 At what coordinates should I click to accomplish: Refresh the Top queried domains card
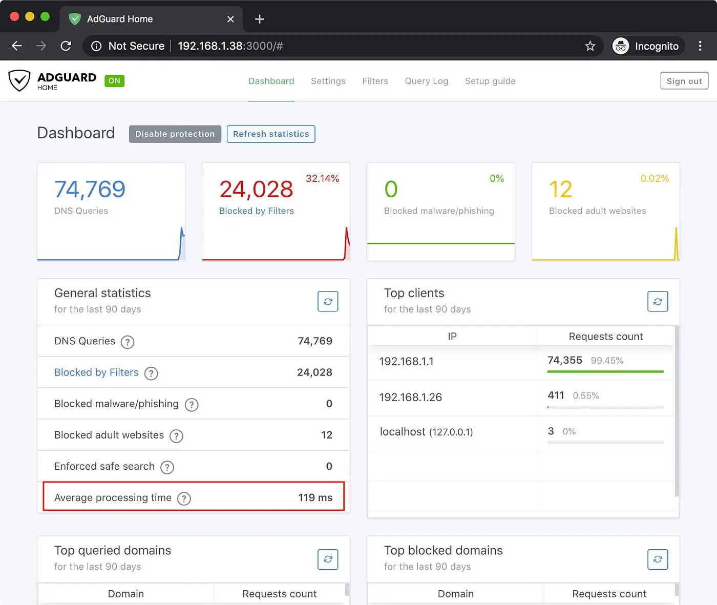[x=328, y=559]
